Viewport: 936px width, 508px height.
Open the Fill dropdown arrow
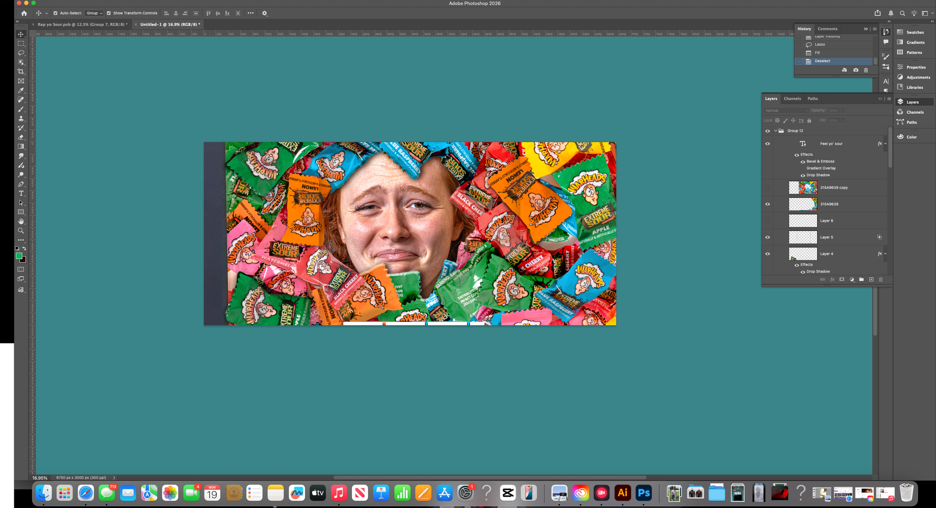click(x=843, y=120)
